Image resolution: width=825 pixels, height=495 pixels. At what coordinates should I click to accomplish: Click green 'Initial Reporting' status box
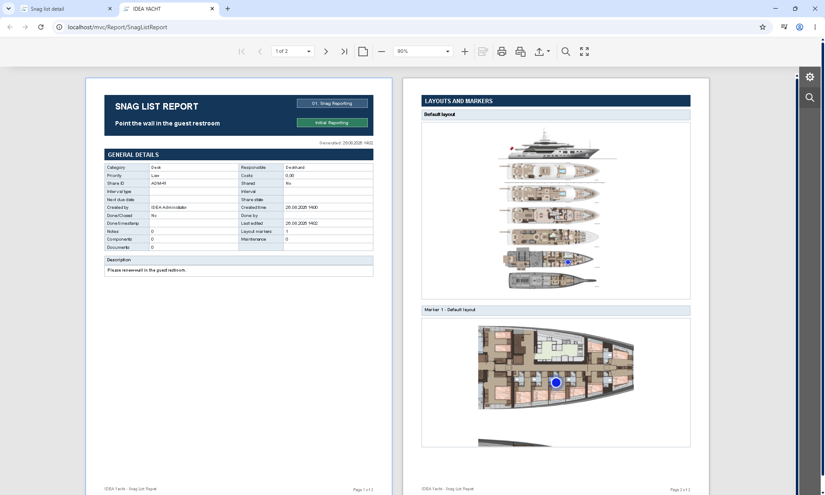point(332,123)
